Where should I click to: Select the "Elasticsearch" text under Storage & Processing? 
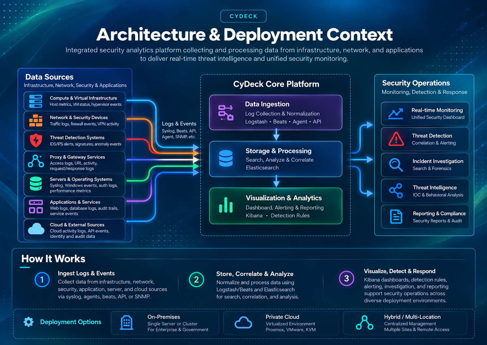pos(262,168)
